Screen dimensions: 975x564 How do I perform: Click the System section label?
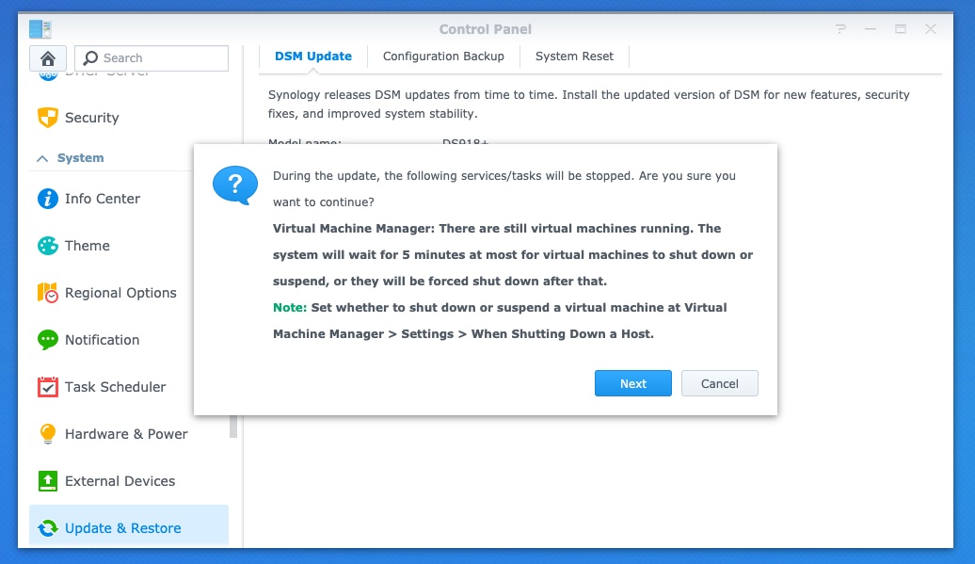pos(80,158)
